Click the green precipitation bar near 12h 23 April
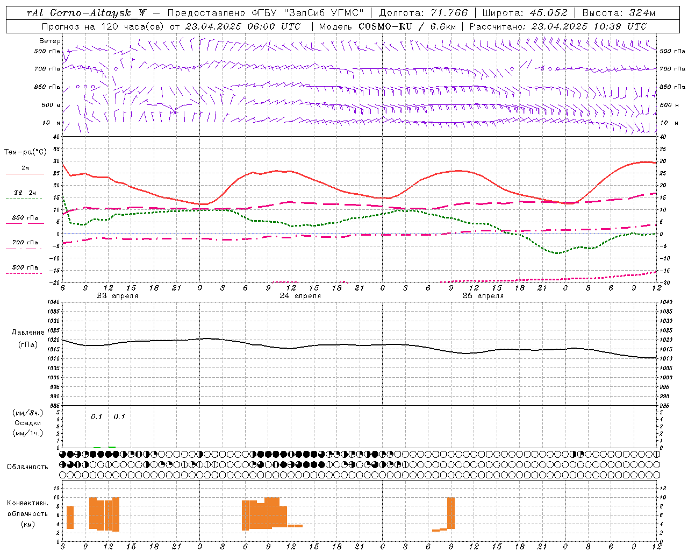Screen dimensions: 688x551 [x=112, y=447]
